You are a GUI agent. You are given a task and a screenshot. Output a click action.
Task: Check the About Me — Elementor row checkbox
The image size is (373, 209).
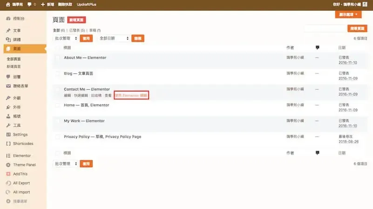pos(57,58)
